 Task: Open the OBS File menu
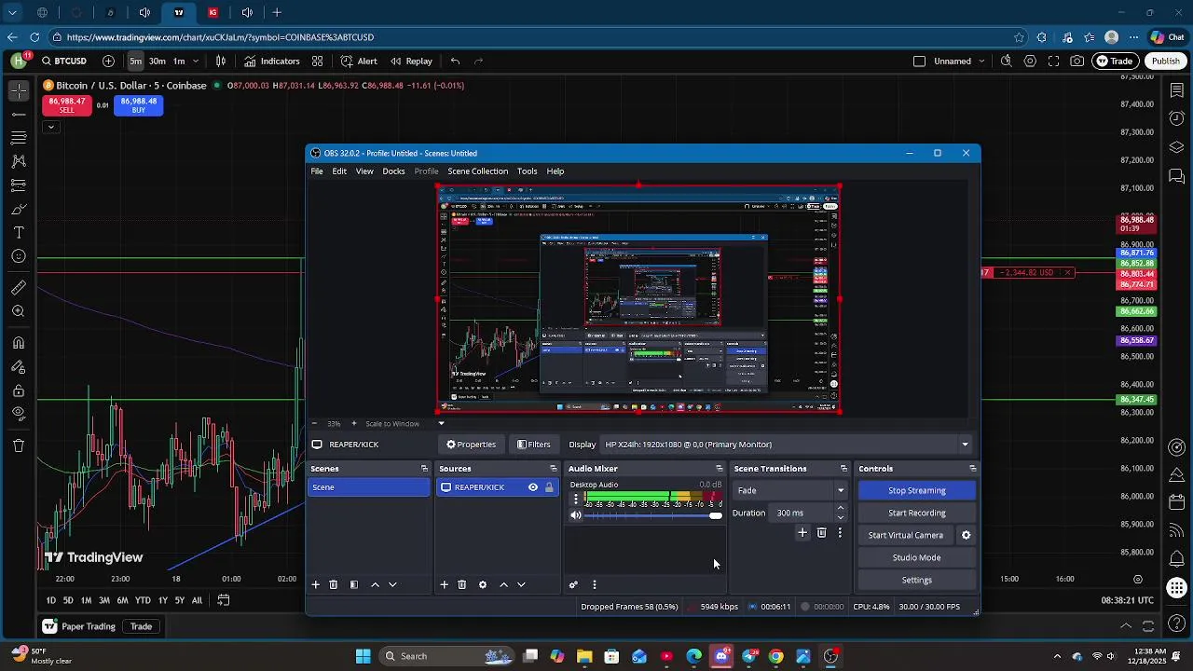click(x=317, y=171)
